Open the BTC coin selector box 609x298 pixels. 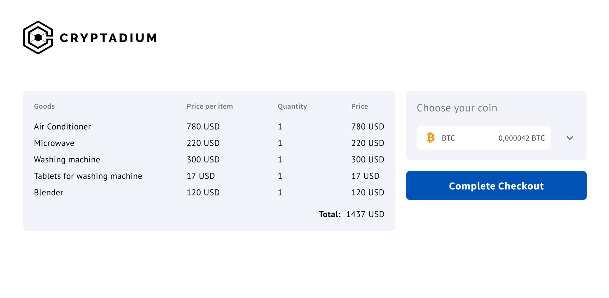pyautogui.click(x=483, y=138)
